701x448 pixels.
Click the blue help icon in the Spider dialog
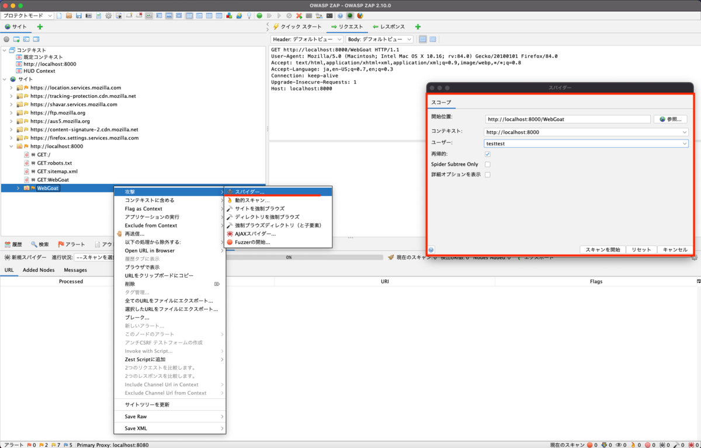[x=431, y=250]
